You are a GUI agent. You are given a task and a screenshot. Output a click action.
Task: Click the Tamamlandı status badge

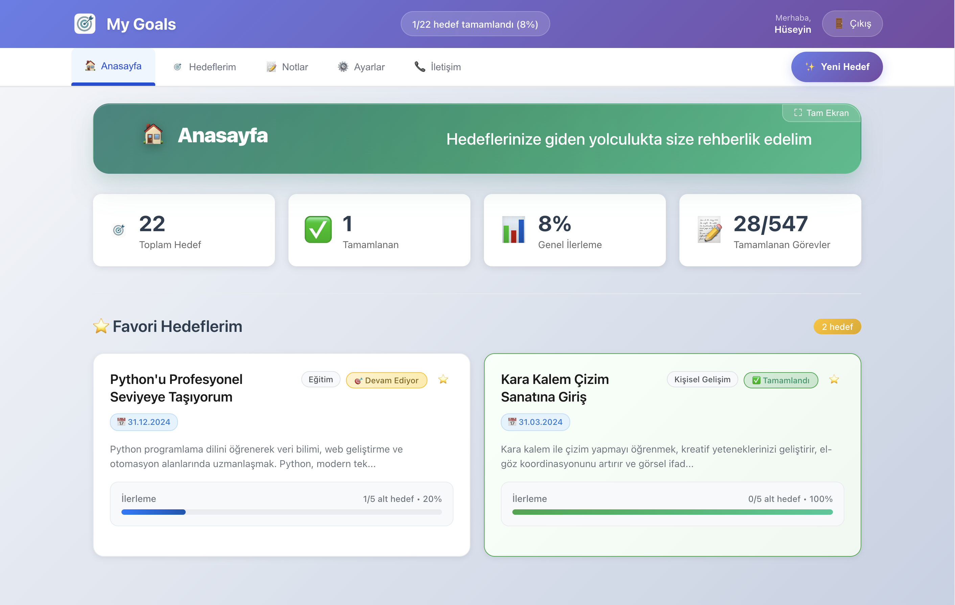pyautogui.click(x=781, y=380)
